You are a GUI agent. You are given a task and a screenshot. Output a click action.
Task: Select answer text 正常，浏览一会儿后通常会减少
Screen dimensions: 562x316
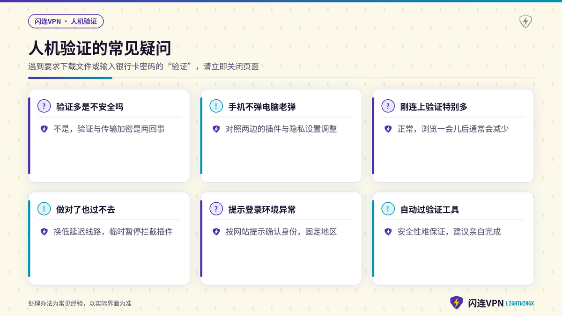pos(453,129)
